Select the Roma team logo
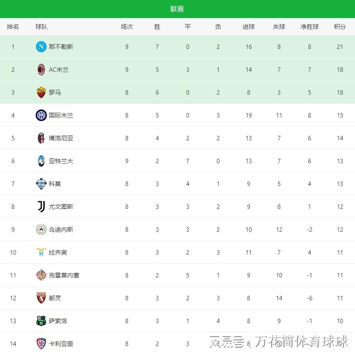Image resolution: width=355 pixels, height=354 pixels. coord(41,93)
